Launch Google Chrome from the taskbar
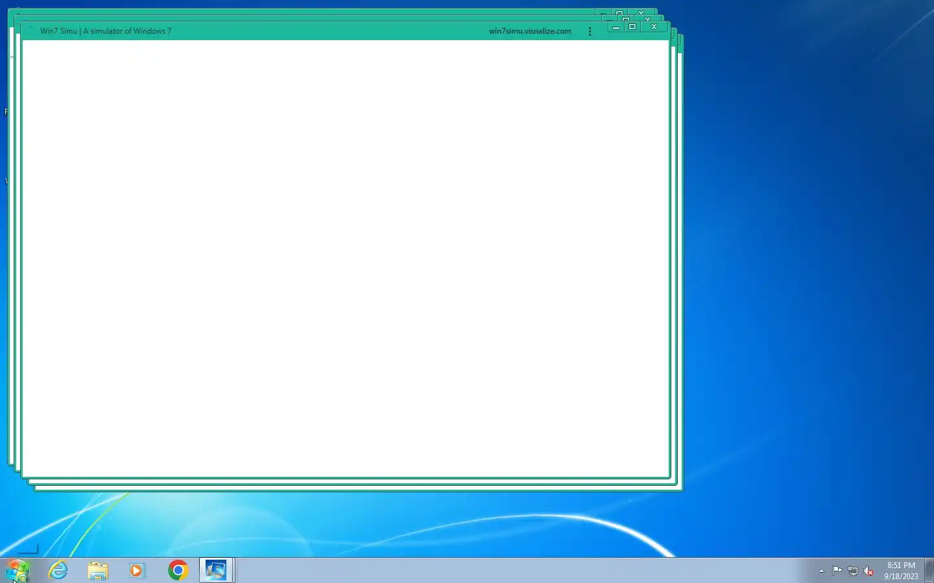The image size is (934, 583). (x=178, y=570)
